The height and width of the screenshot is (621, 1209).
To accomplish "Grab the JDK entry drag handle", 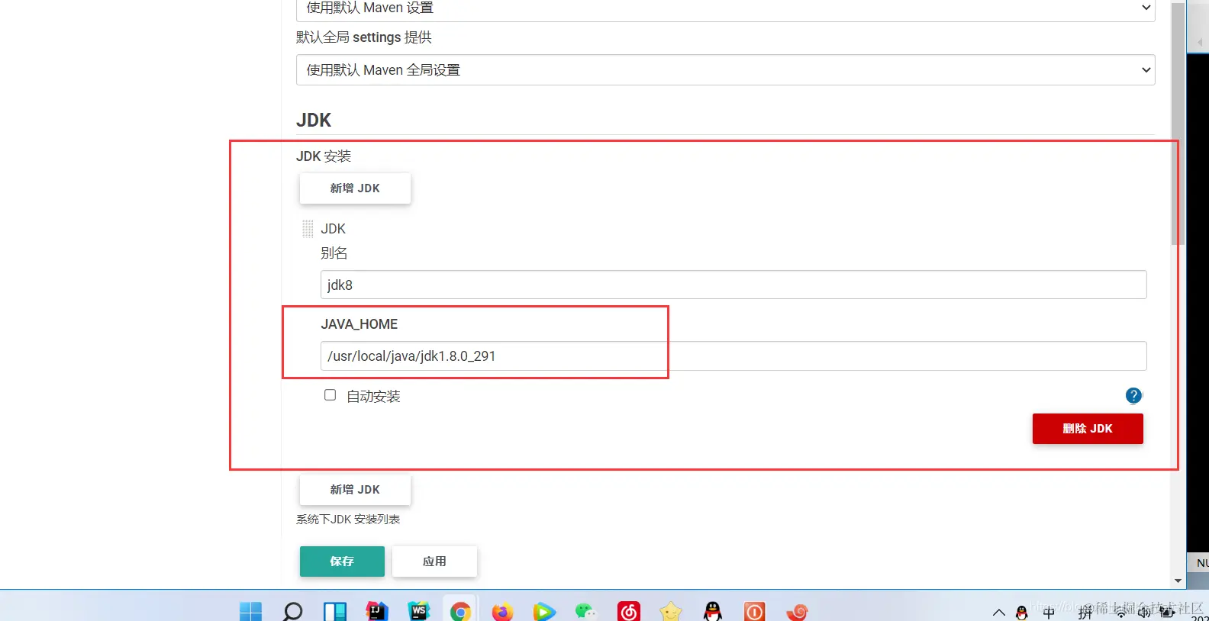I will coord(308,228).
